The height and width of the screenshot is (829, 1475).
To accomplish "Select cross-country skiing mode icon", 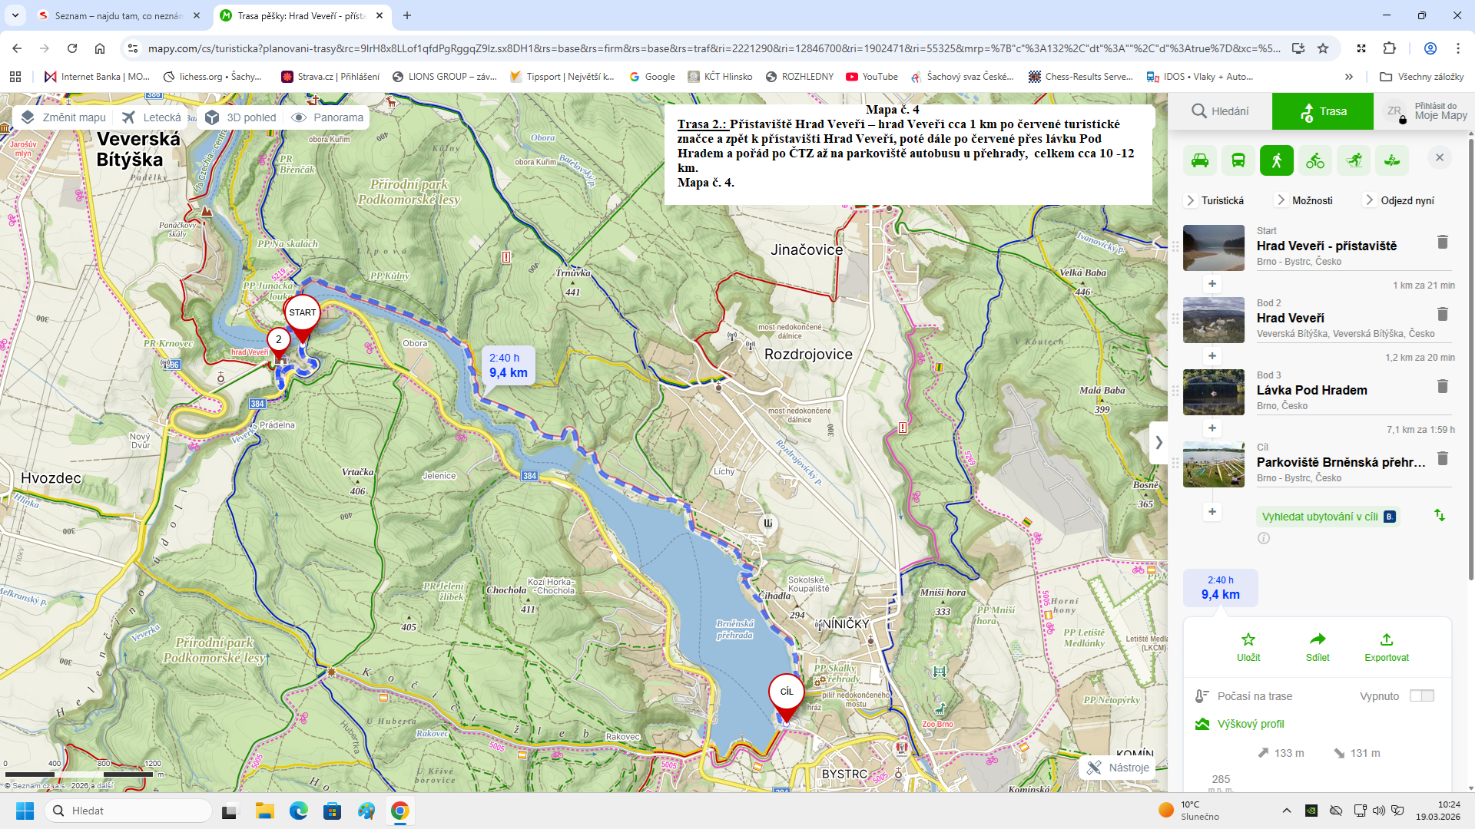I will [x=1354, y=160].
